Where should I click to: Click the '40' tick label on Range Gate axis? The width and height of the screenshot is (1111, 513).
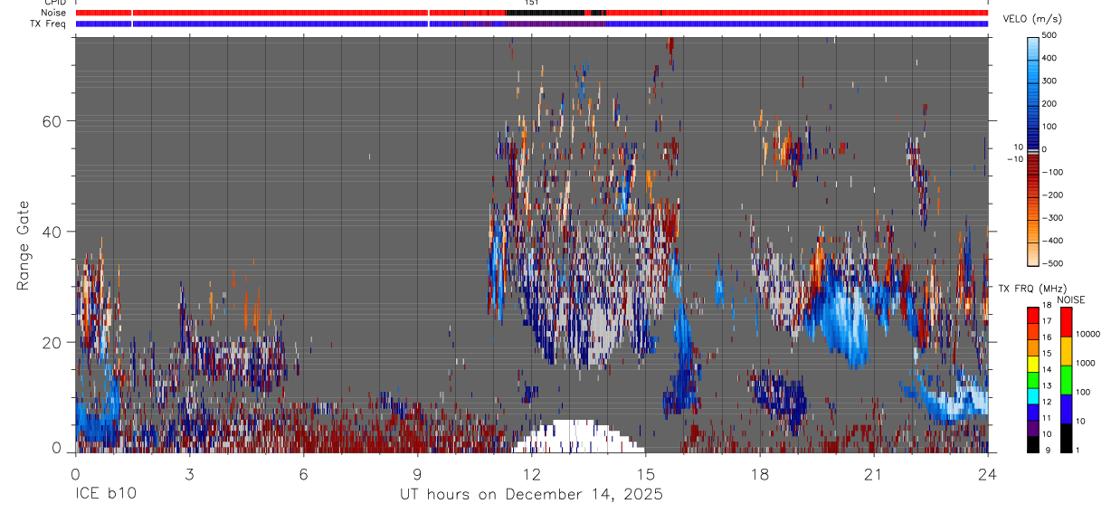pos(52,232)
